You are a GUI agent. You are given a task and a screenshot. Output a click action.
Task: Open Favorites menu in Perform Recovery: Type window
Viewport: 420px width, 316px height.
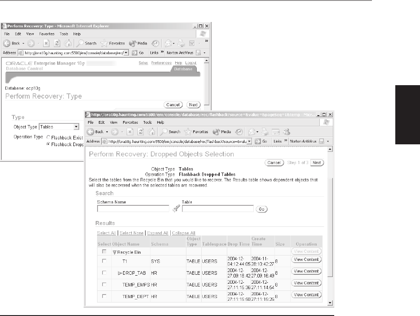point(47,34)
